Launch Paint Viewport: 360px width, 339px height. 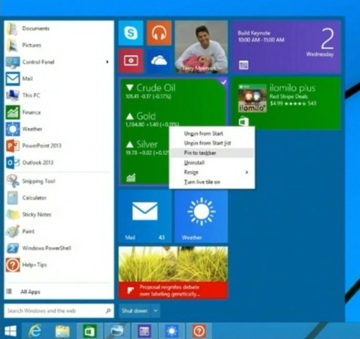point(59,231)
